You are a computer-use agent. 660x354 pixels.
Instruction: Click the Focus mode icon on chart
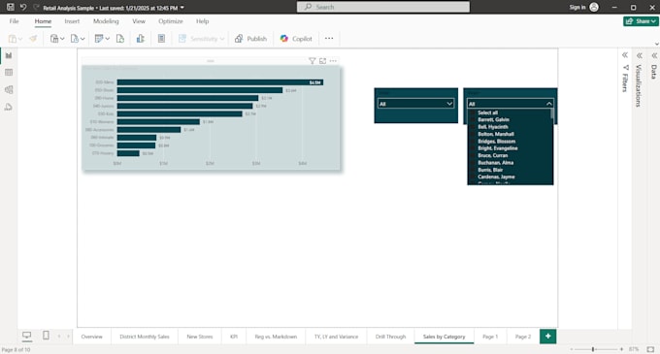click(x=322, y=61)
